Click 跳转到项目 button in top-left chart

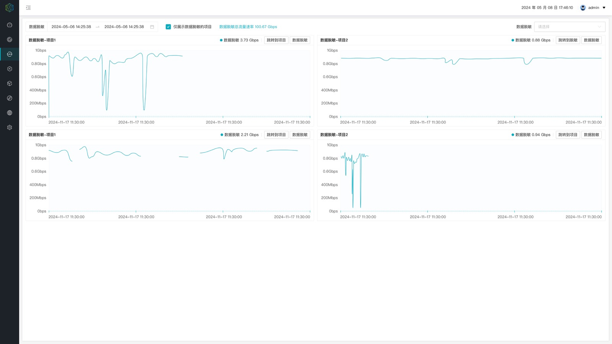coord(276,40)
